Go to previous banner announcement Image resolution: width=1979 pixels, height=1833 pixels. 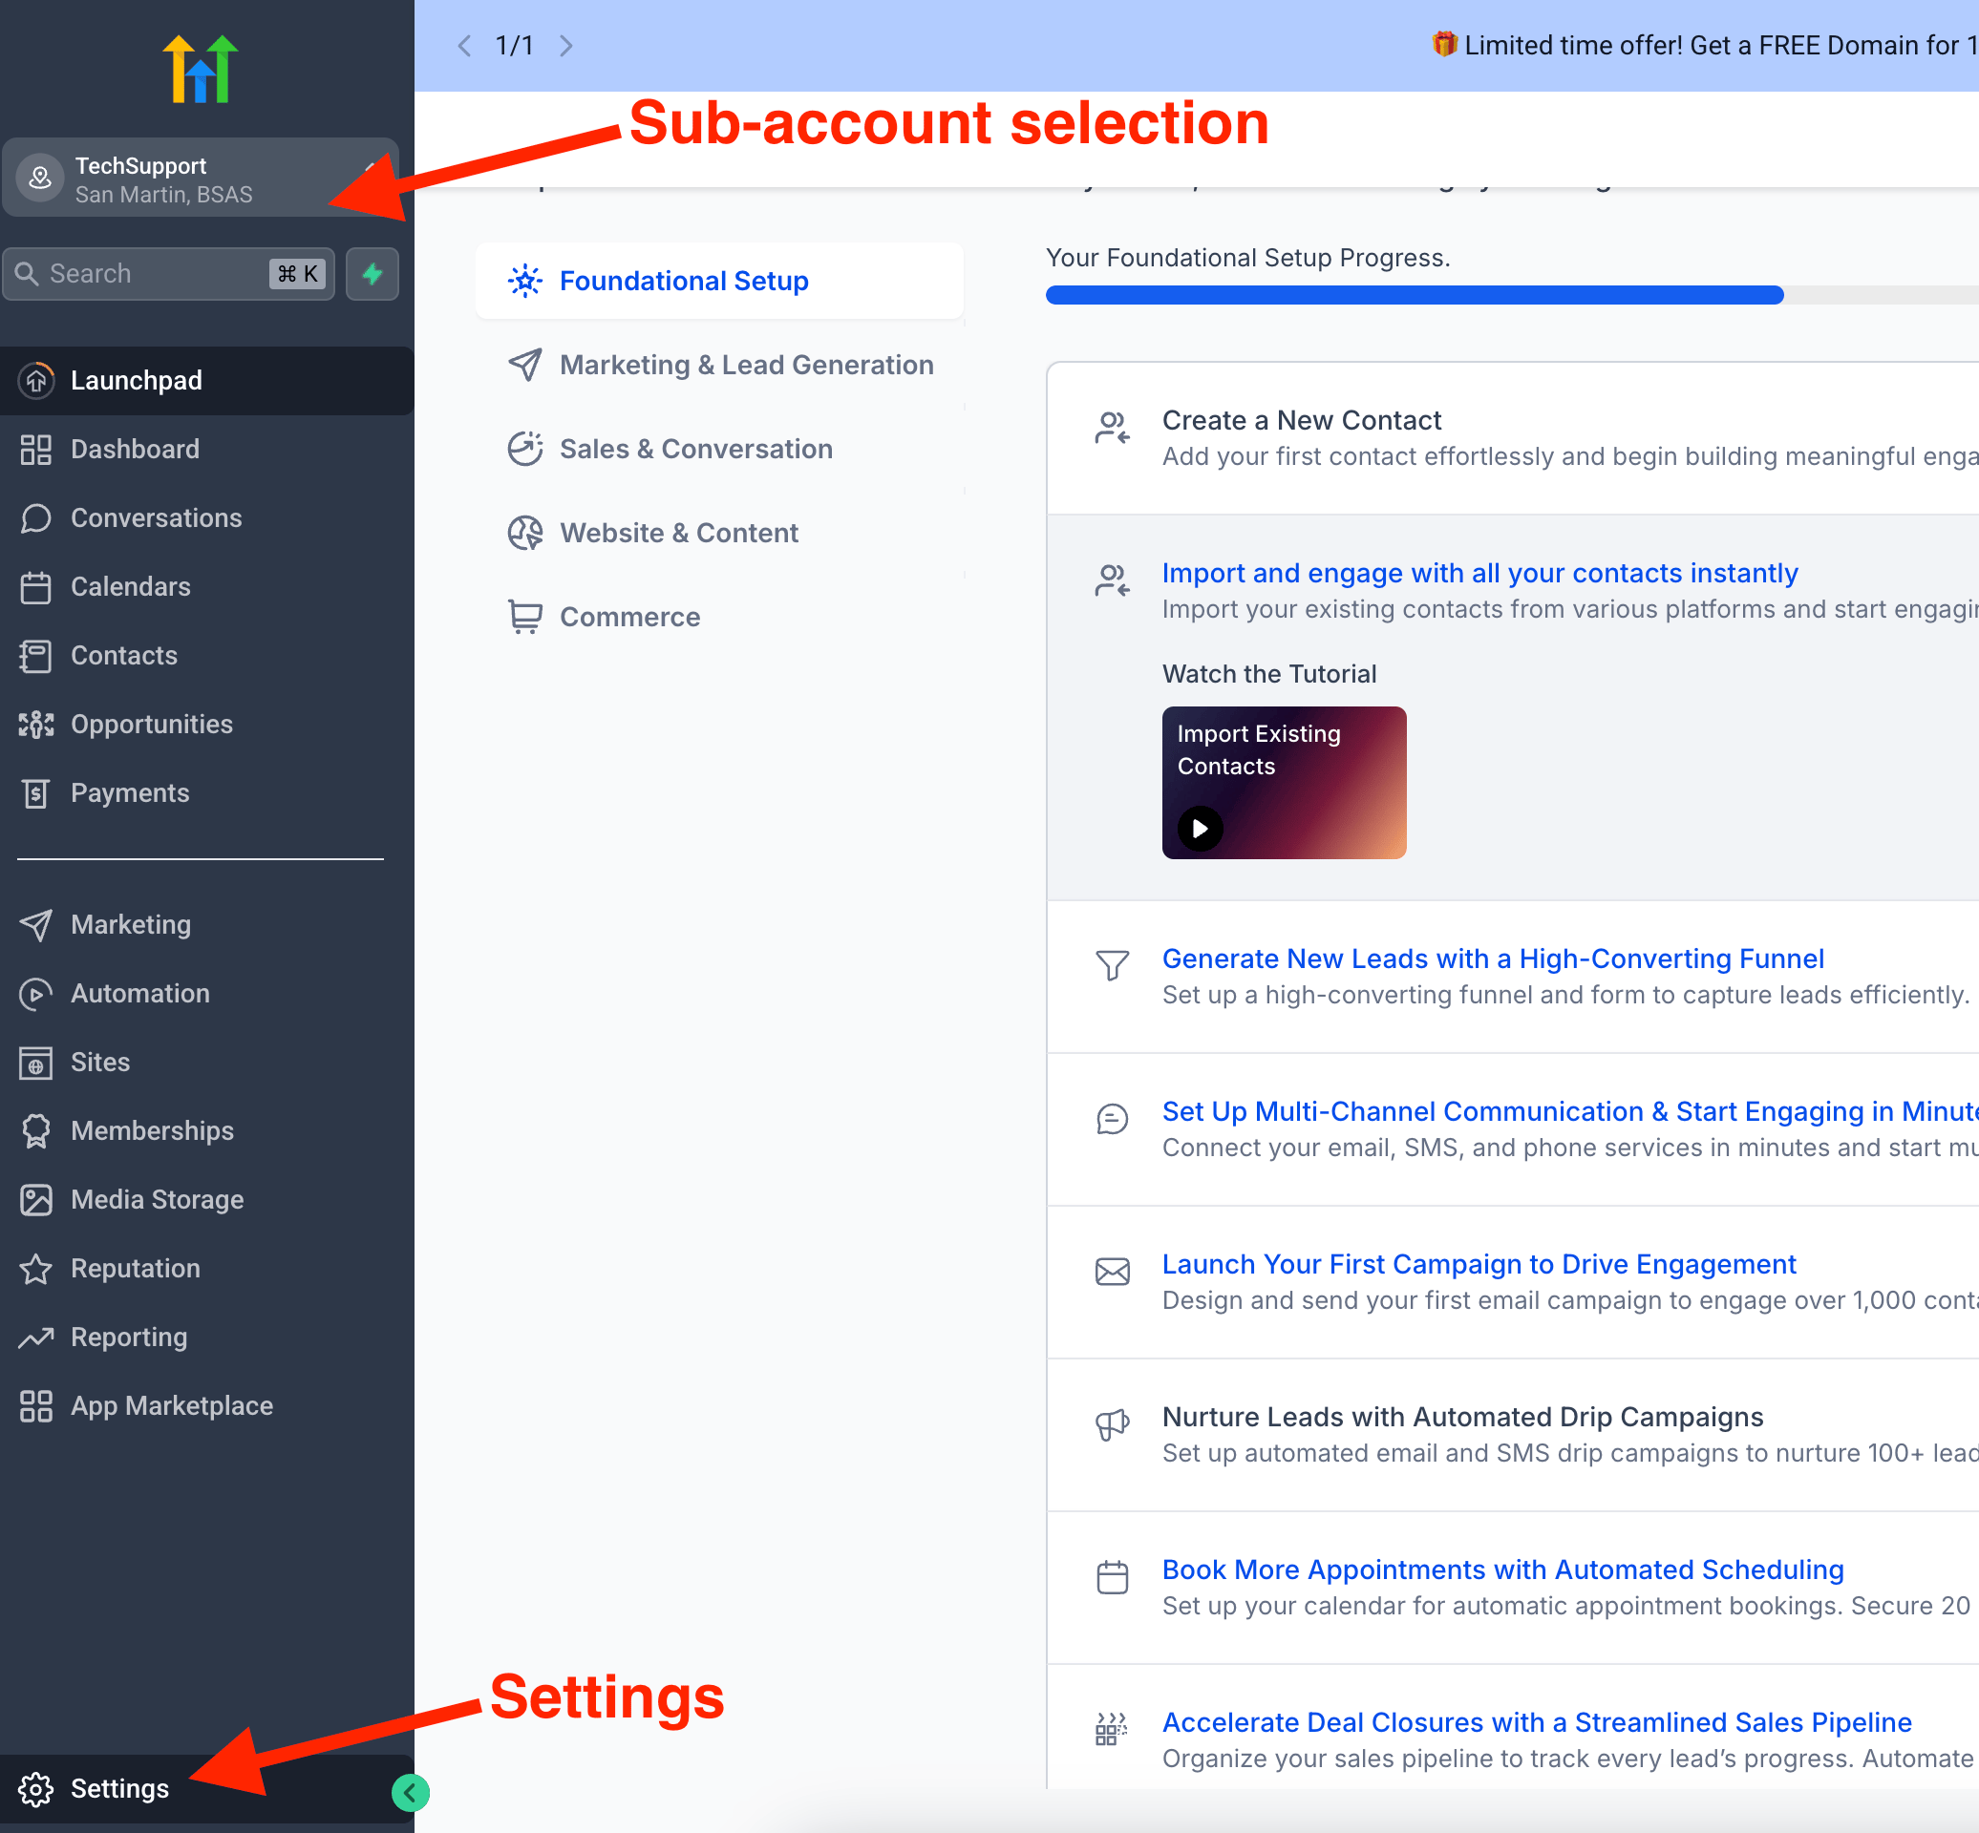[x=463, y=46]
